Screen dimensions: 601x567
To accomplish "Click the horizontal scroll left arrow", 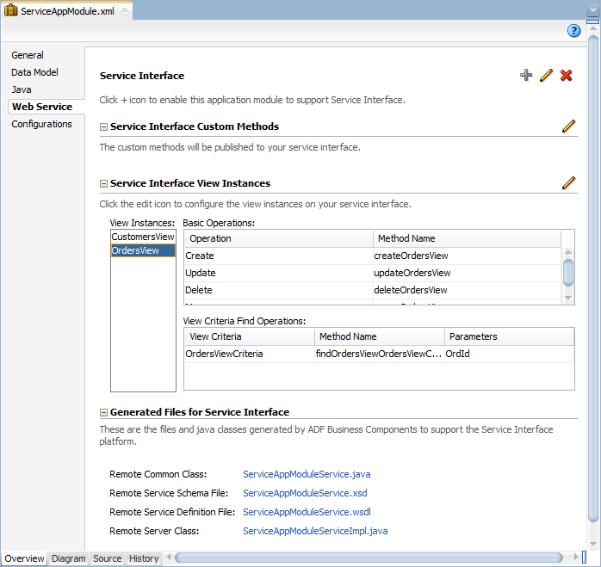I will [x=169, y=557].
